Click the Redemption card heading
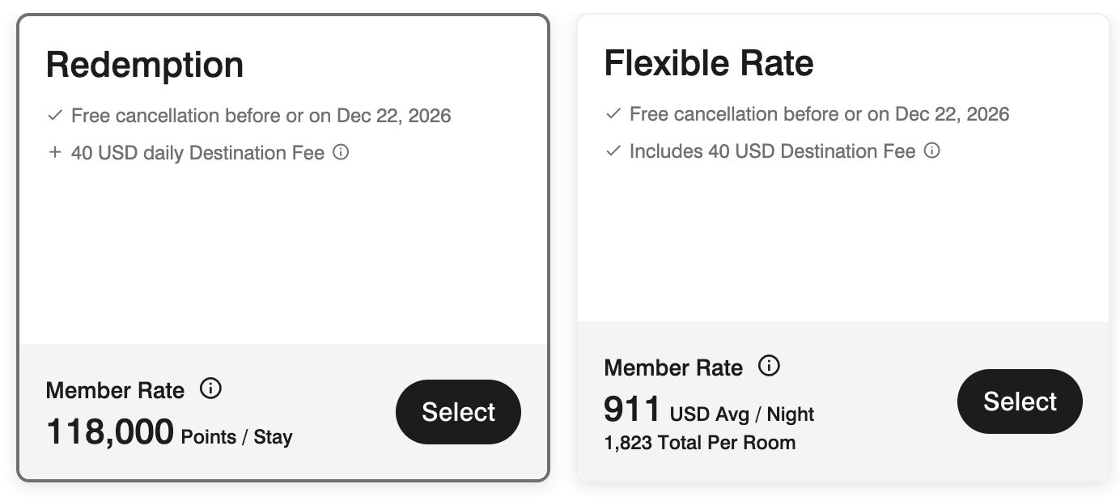1120x497 pixels. point(145,65)
